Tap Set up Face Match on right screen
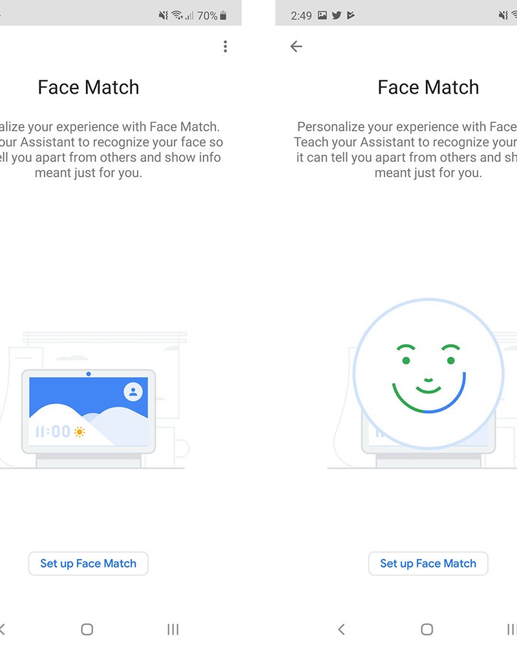517x647 pixels. tap(428, 564)
